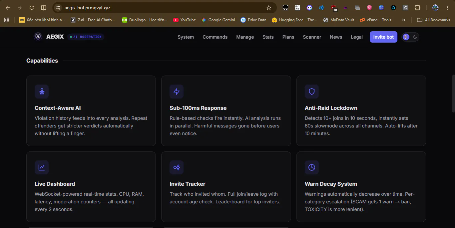Click the Invite Tracker card title
Screen dimensions: 455x228
pos(187,184)
